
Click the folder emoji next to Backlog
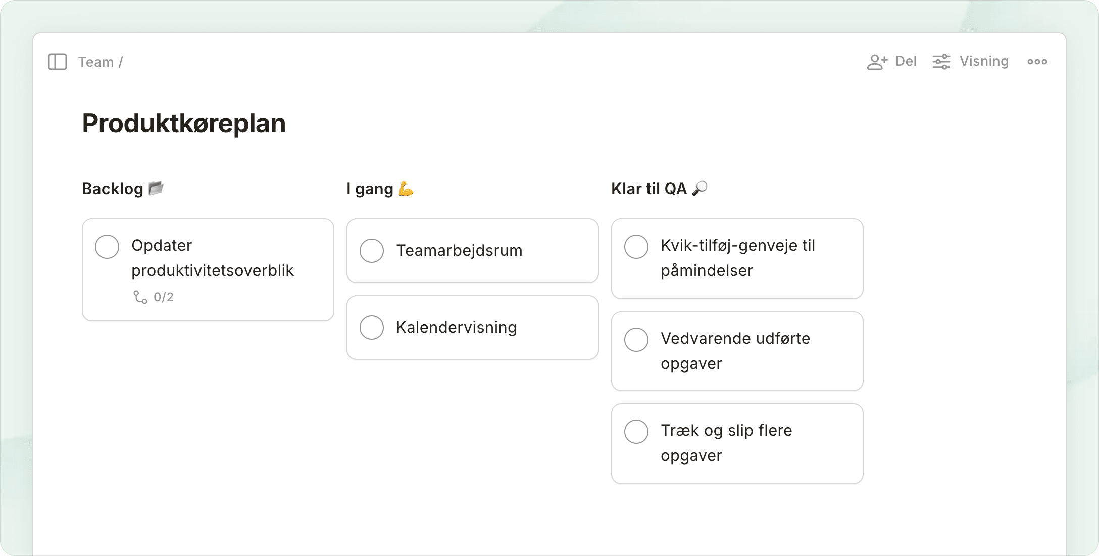coord(156,188)
